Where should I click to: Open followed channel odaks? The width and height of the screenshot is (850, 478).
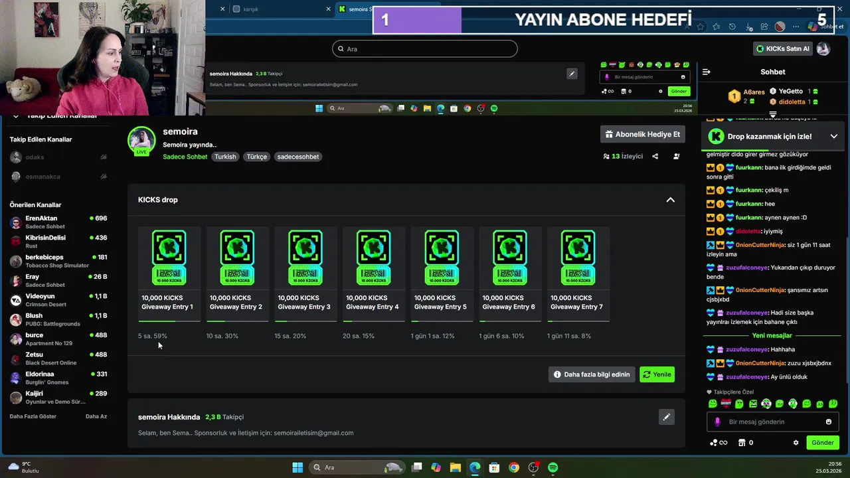58,157
